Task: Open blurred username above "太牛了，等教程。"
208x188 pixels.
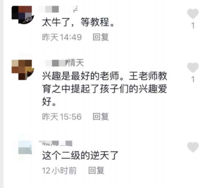Action: (x=58, y=9)
